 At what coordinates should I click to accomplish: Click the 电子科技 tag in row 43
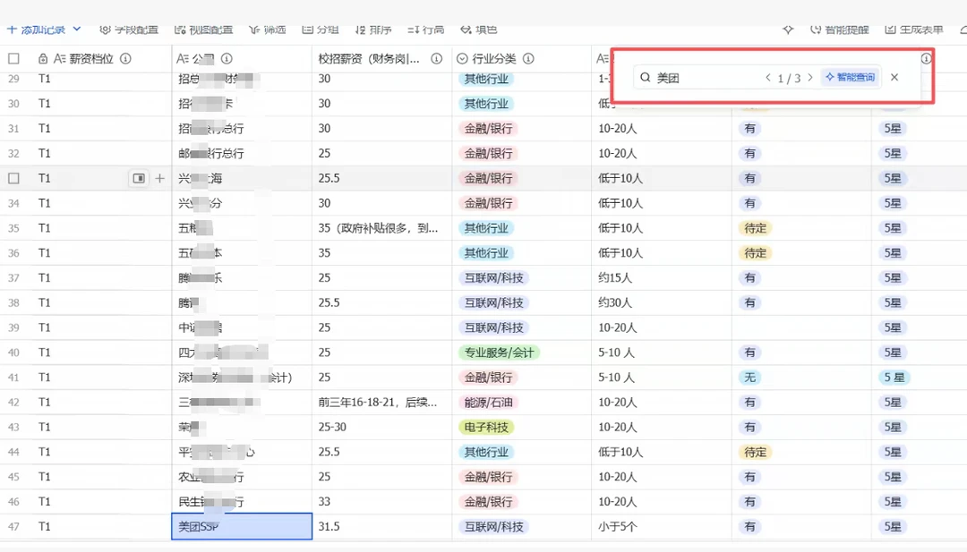[x=486, y=427]
